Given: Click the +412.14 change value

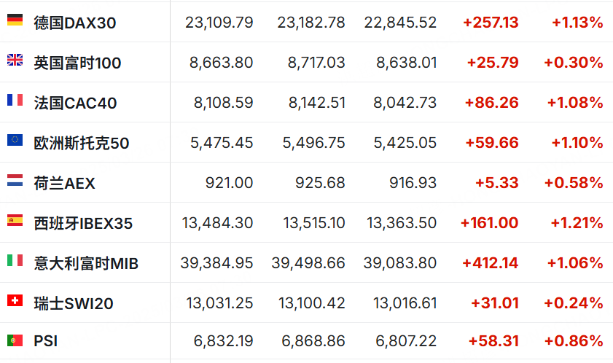Looking at the screenshot, I should [491, 263].
